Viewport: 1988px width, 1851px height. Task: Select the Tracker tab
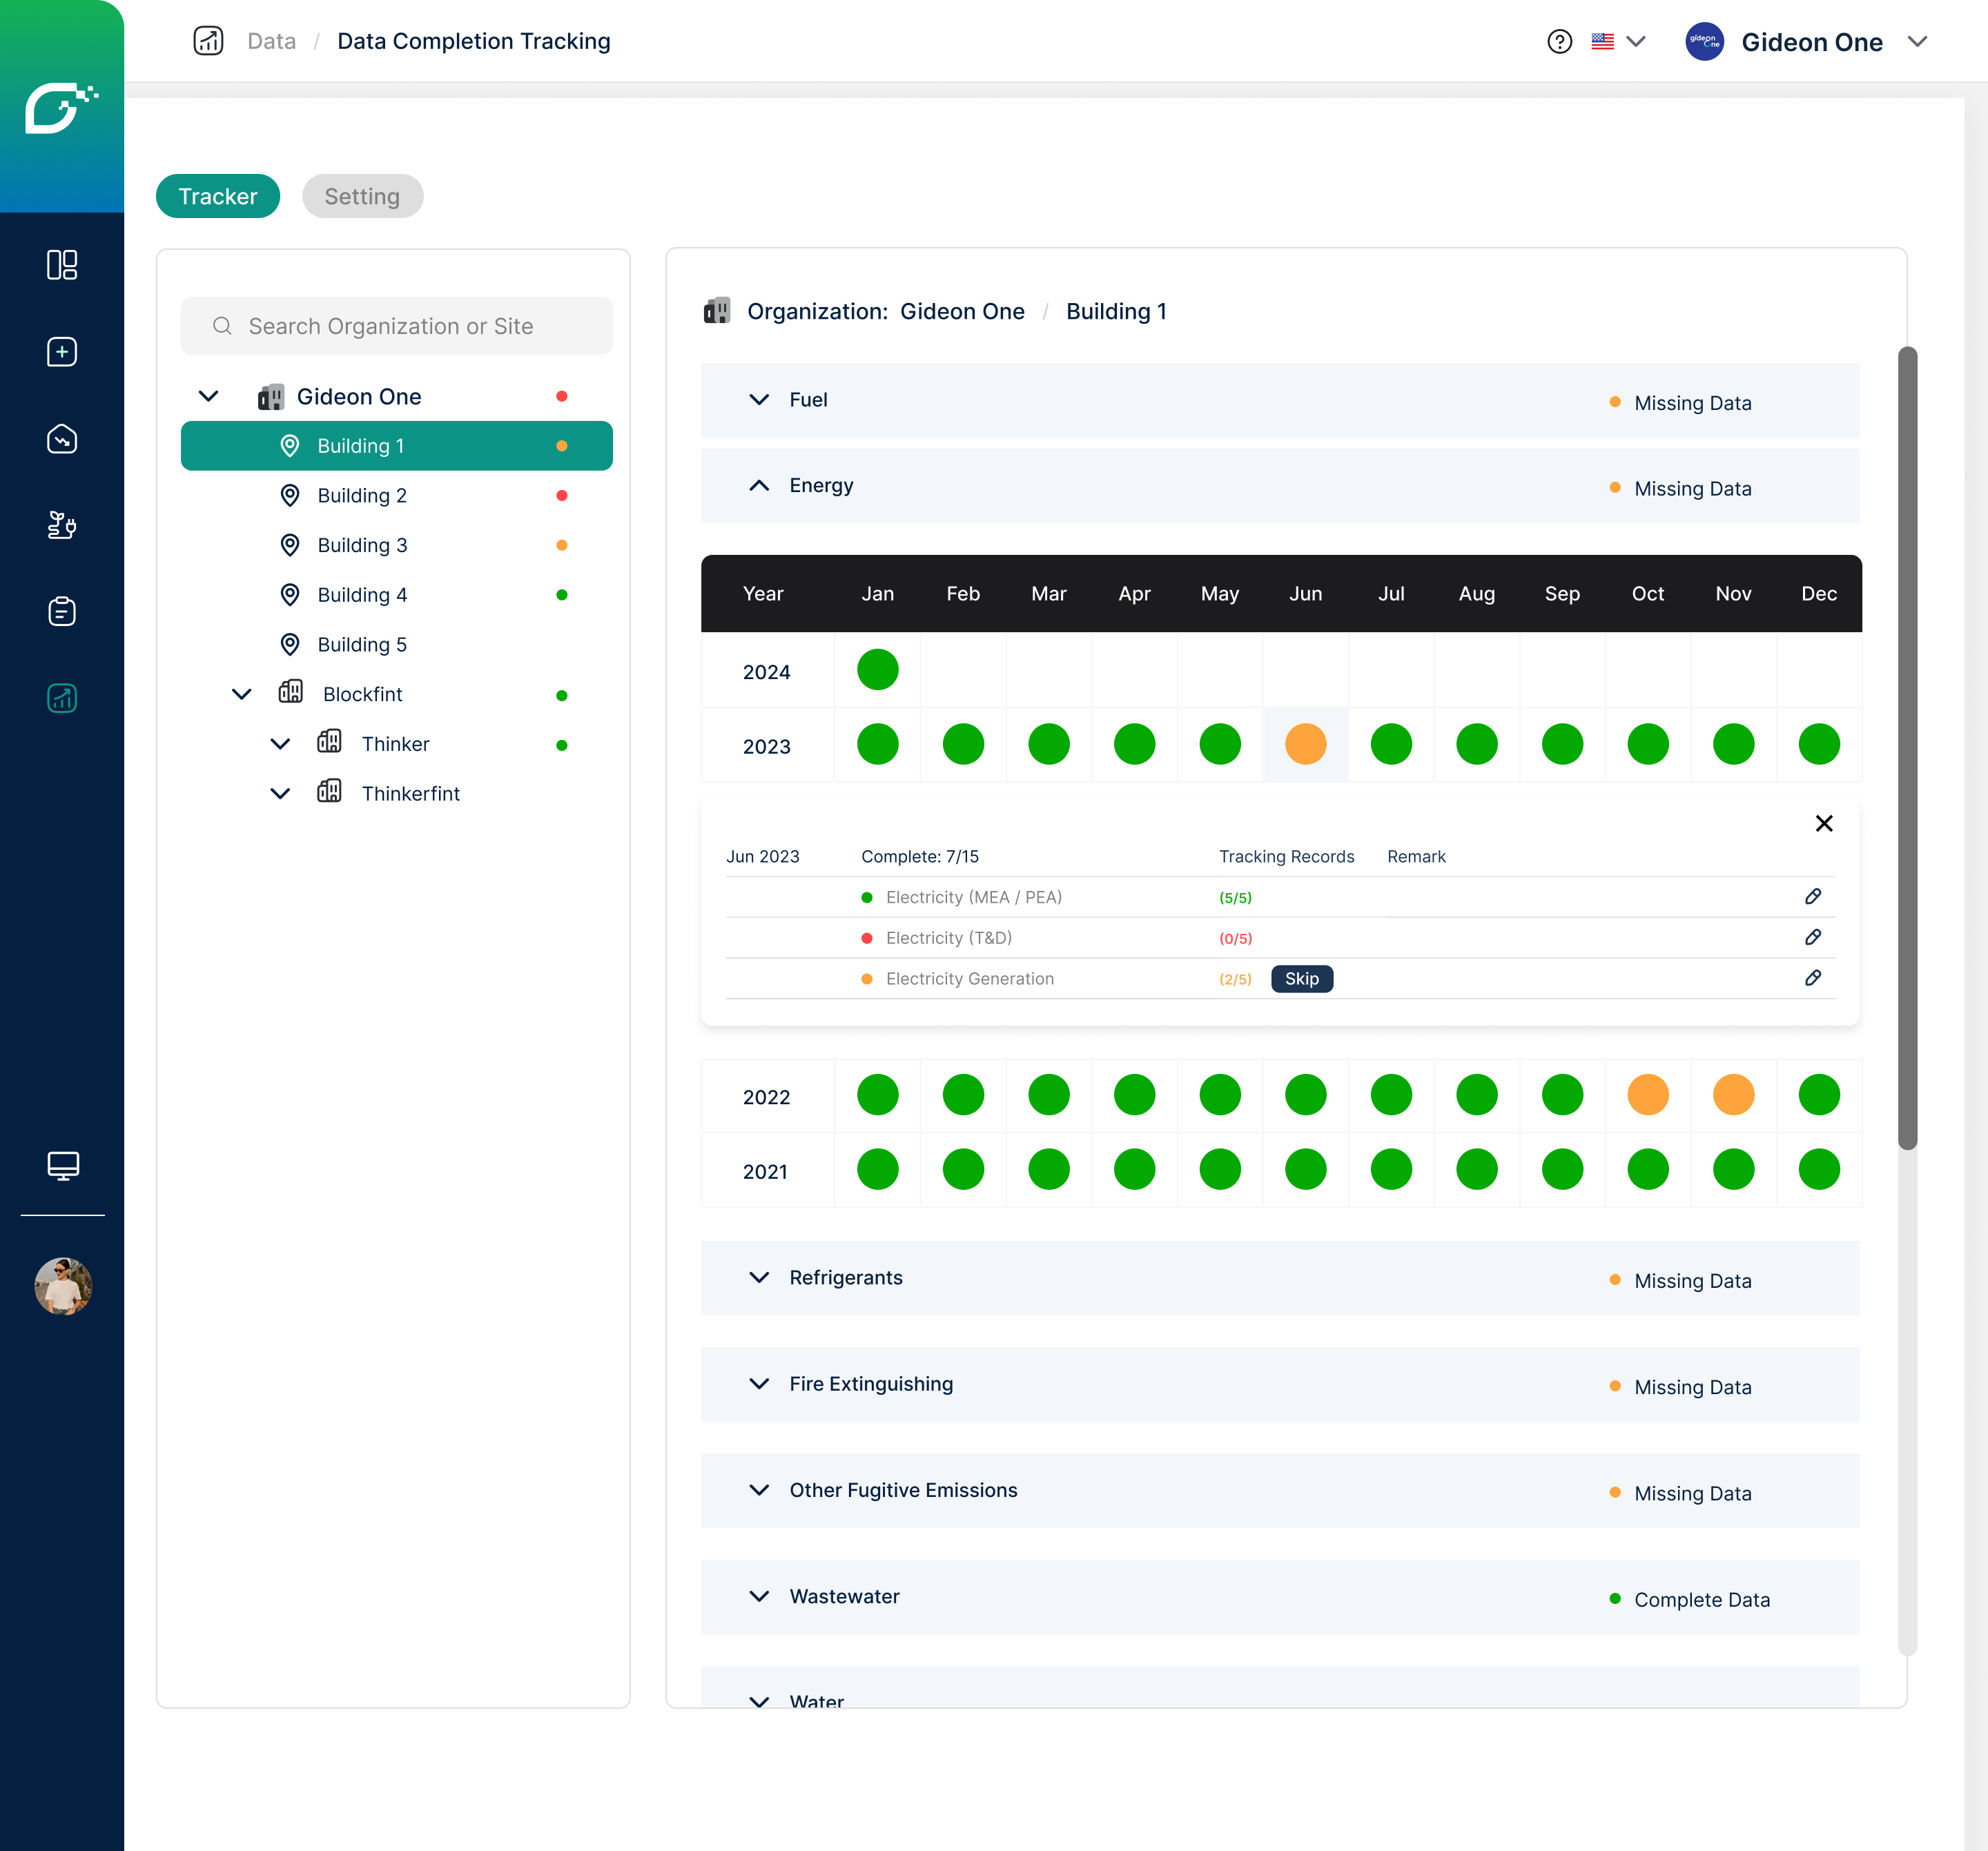pos(217,196)
